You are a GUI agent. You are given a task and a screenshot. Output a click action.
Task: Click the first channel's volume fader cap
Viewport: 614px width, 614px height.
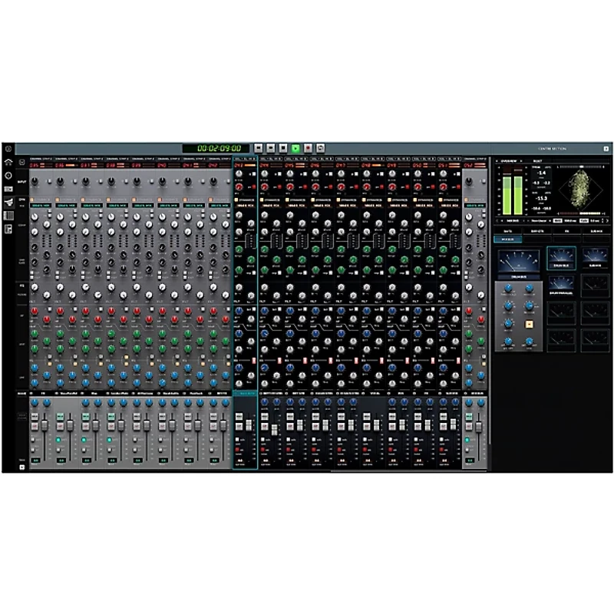point(45,425)
